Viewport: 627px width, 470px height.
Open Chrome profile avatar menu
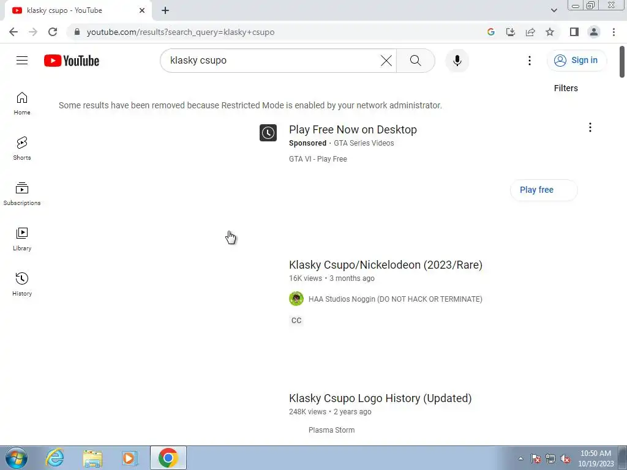[594, 32]
